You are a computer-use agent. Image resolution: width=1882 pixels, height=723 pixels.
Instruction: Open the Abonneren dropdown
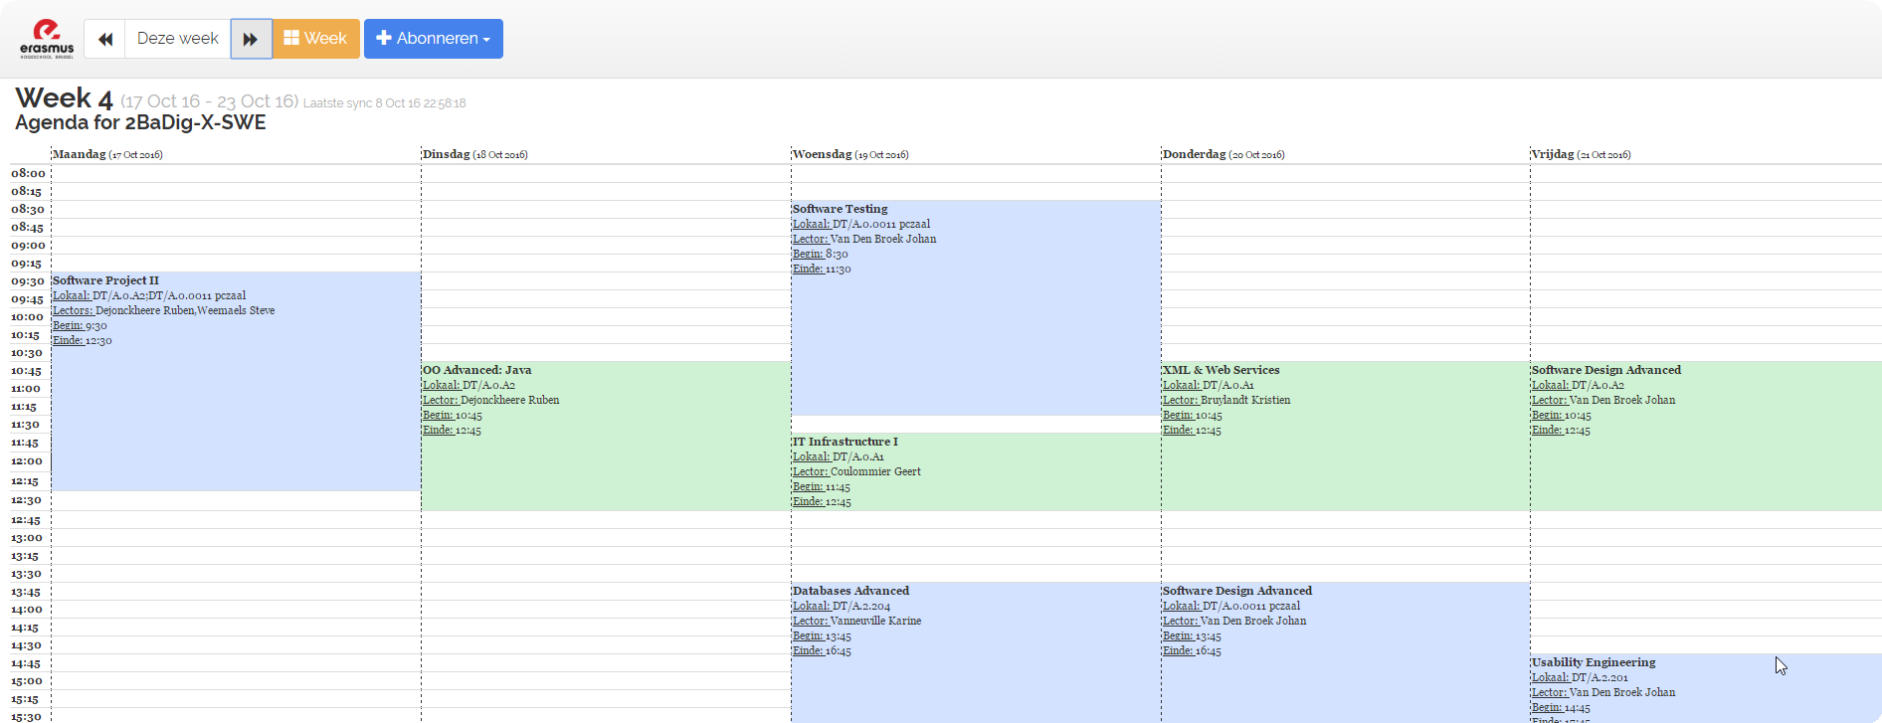(434, 39)
